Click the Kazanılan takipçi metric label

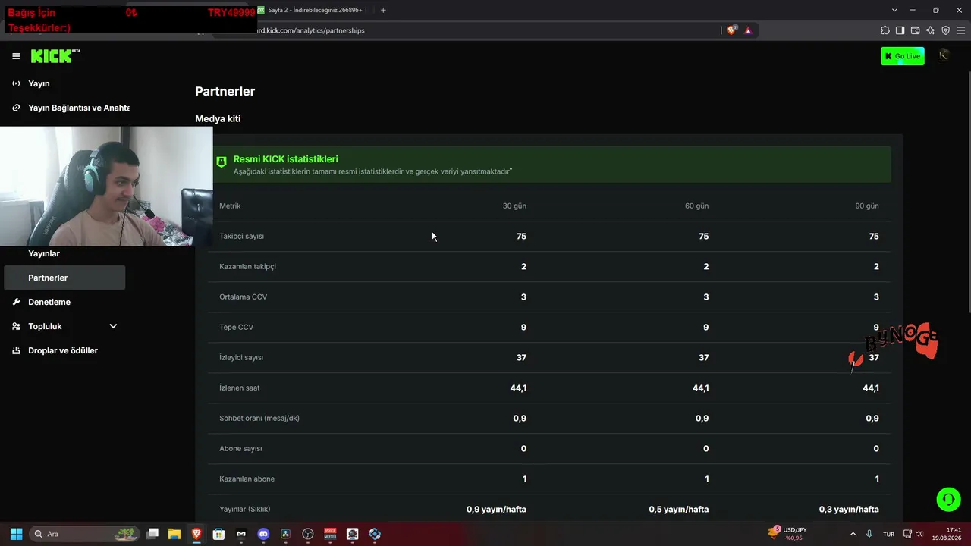248,266
